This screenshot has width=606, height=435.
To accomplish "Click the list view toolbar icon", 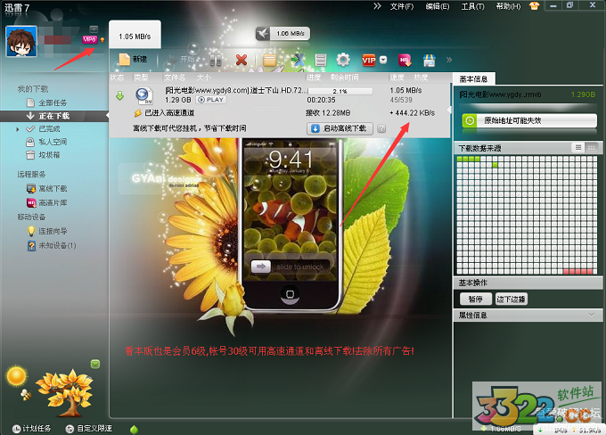I will pyautogui.click(x=321, y=60).
